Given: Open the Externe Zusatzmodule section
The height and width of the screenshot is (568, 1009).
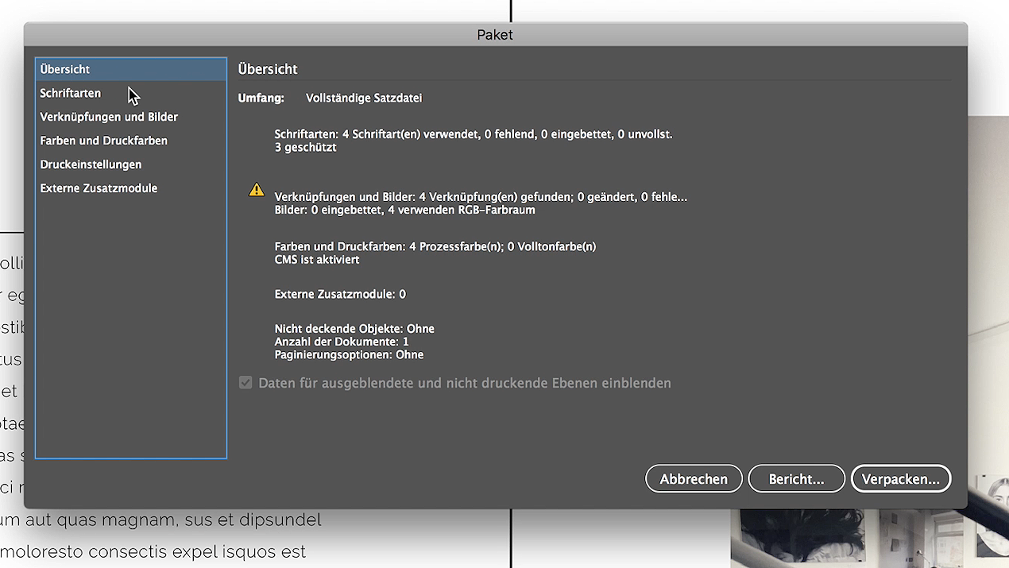Looking at the screenshot, I should (x=99, y=188).
